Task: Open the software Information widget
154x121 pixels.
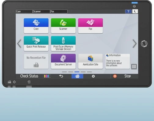Action: (x=118, y=61)
